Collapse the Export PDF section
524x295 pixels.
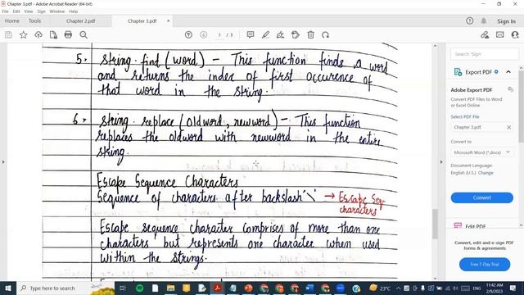508,72
